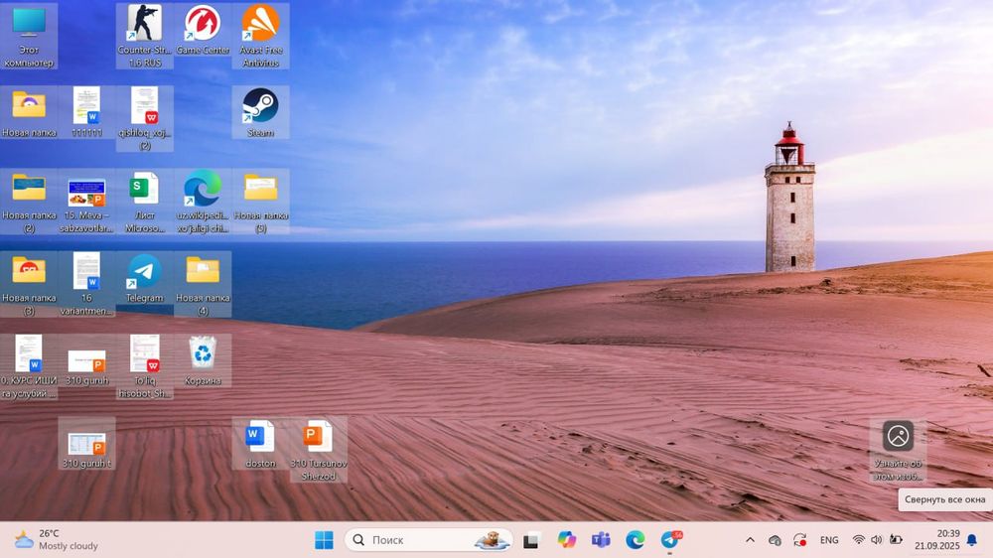Open Copilot from the taskbar
This screenshot has height=558, width=993.
click(567, 540)
